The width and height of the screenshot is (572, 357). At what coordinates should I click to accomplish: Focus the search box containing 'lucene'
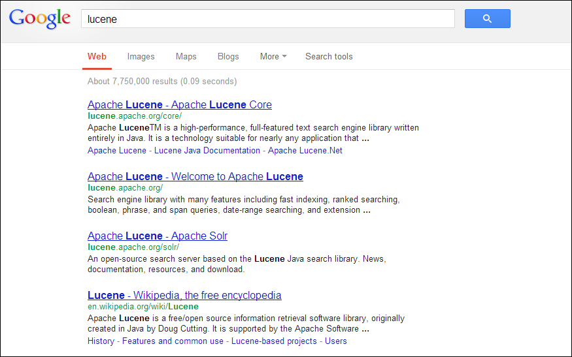268,18
